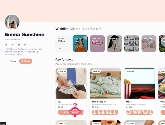This screenshot has height=125, width=165.
Task: Select the Gym Girl Fund category tile
Action: [97, 43]
